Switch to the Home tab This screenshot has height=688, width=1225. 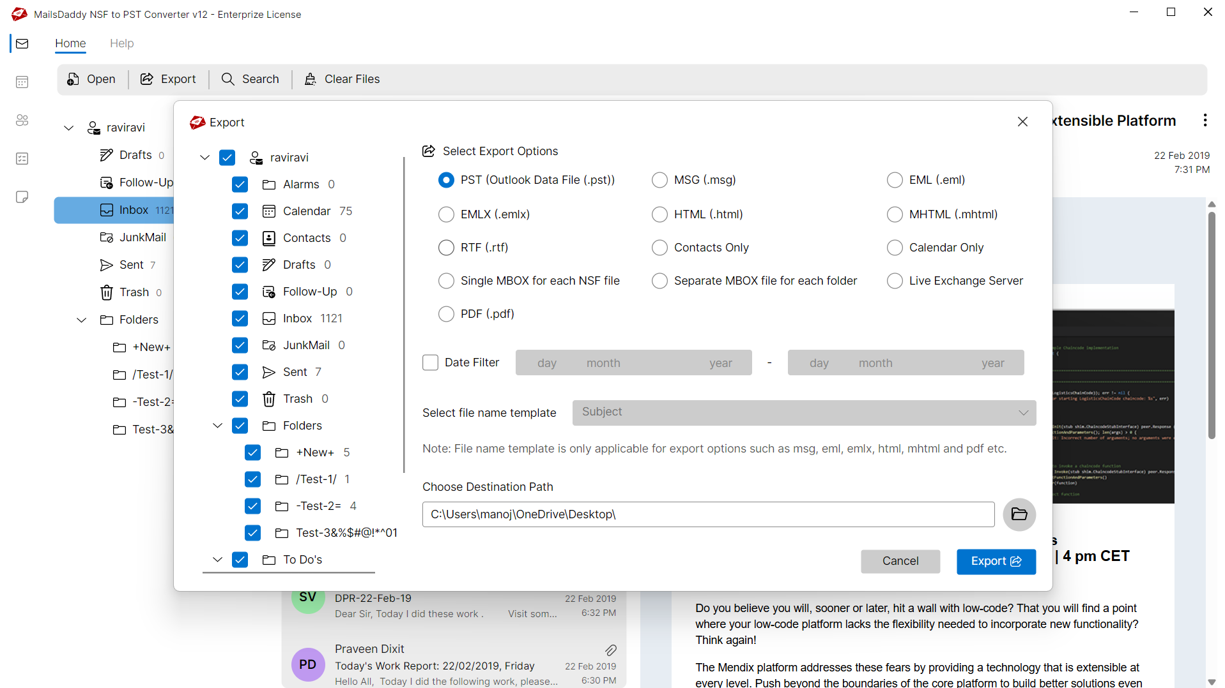point(70,43)
